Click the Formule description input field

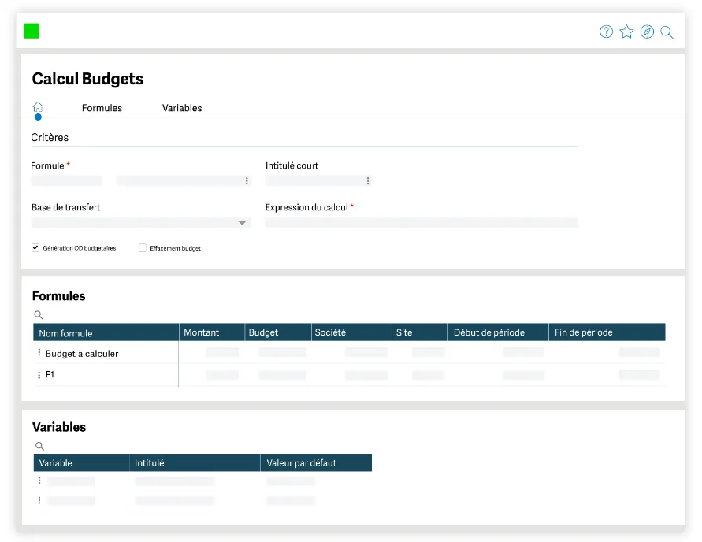tap(184, 181)
